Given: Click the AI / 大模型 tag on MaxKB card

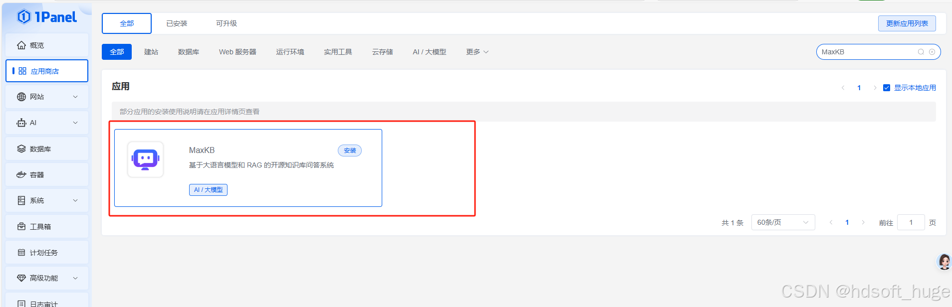Looking at the screenshot, I should click(x=208, y=190).
